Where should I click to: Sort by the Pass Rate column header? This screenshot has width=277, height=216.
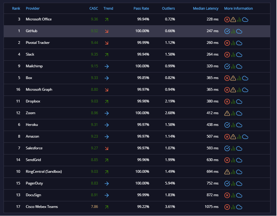[141, 9]
